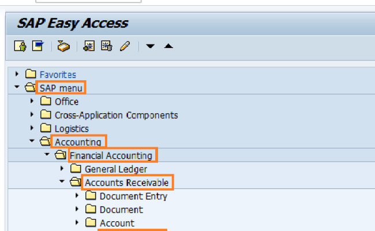Image resolution: width=375 pixels, height=231 pixels.
Task: Select the General Ledger item
Action: pyautogui.click(x=116, y=169)
